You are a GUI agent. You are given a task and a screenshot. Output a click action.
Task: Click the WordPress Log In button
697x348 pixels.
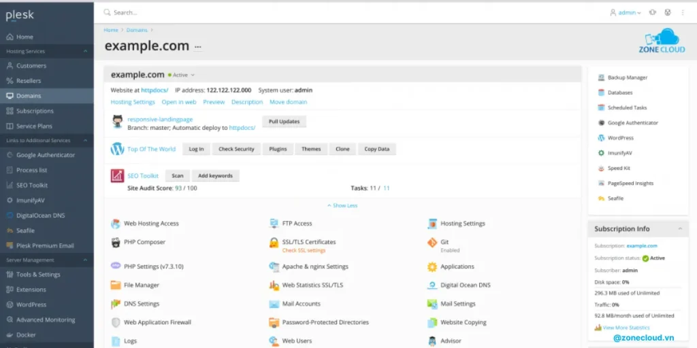pos(196,149)
